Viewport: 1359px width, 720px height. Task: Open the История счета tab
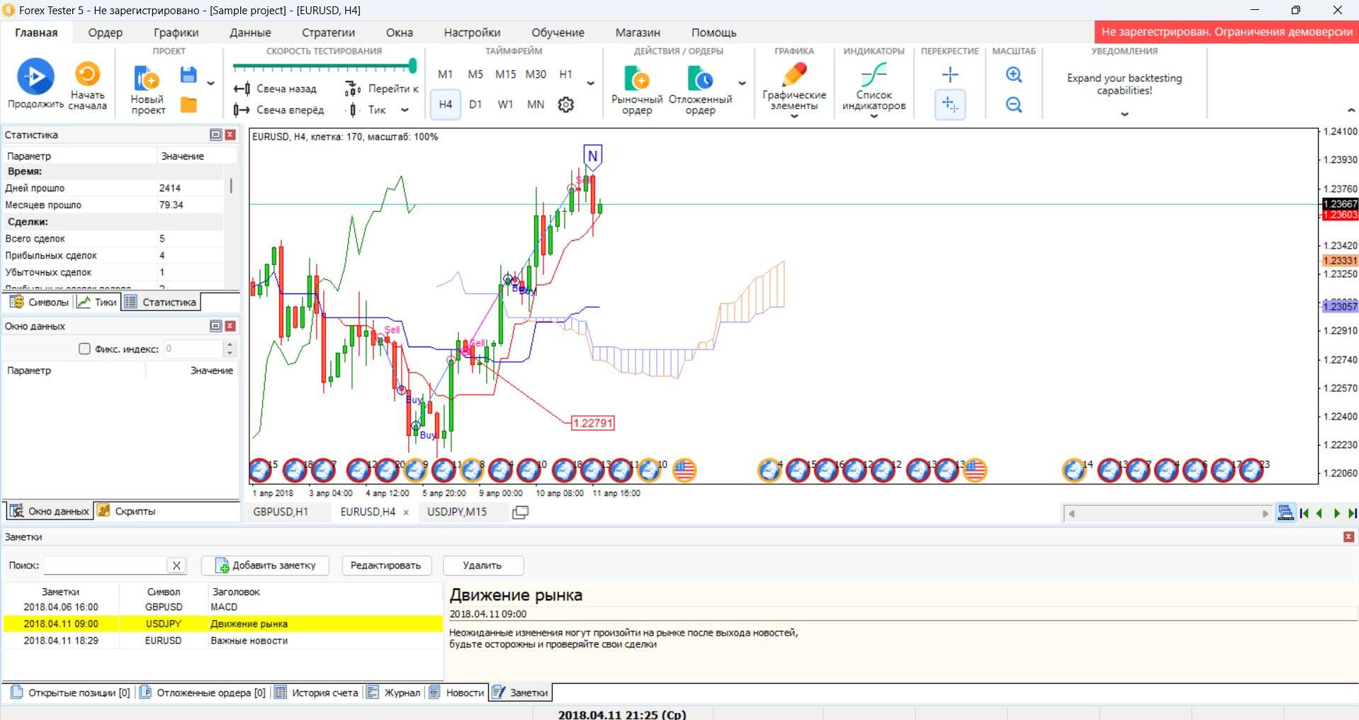[317, 692]
